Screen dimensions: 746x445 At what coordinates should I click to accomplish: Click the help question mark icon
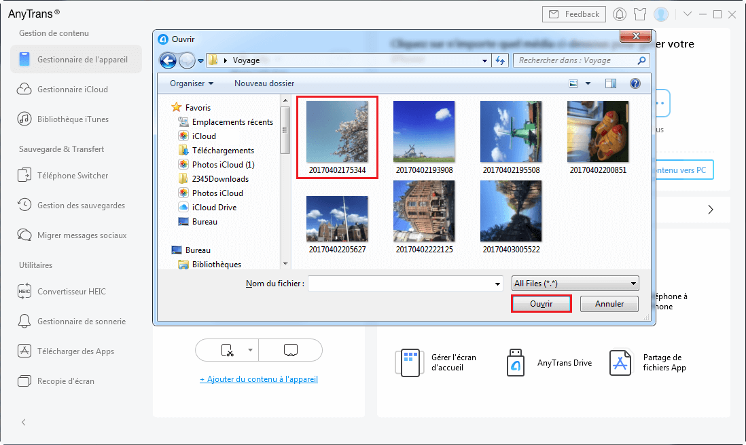(x=635, y=83)
